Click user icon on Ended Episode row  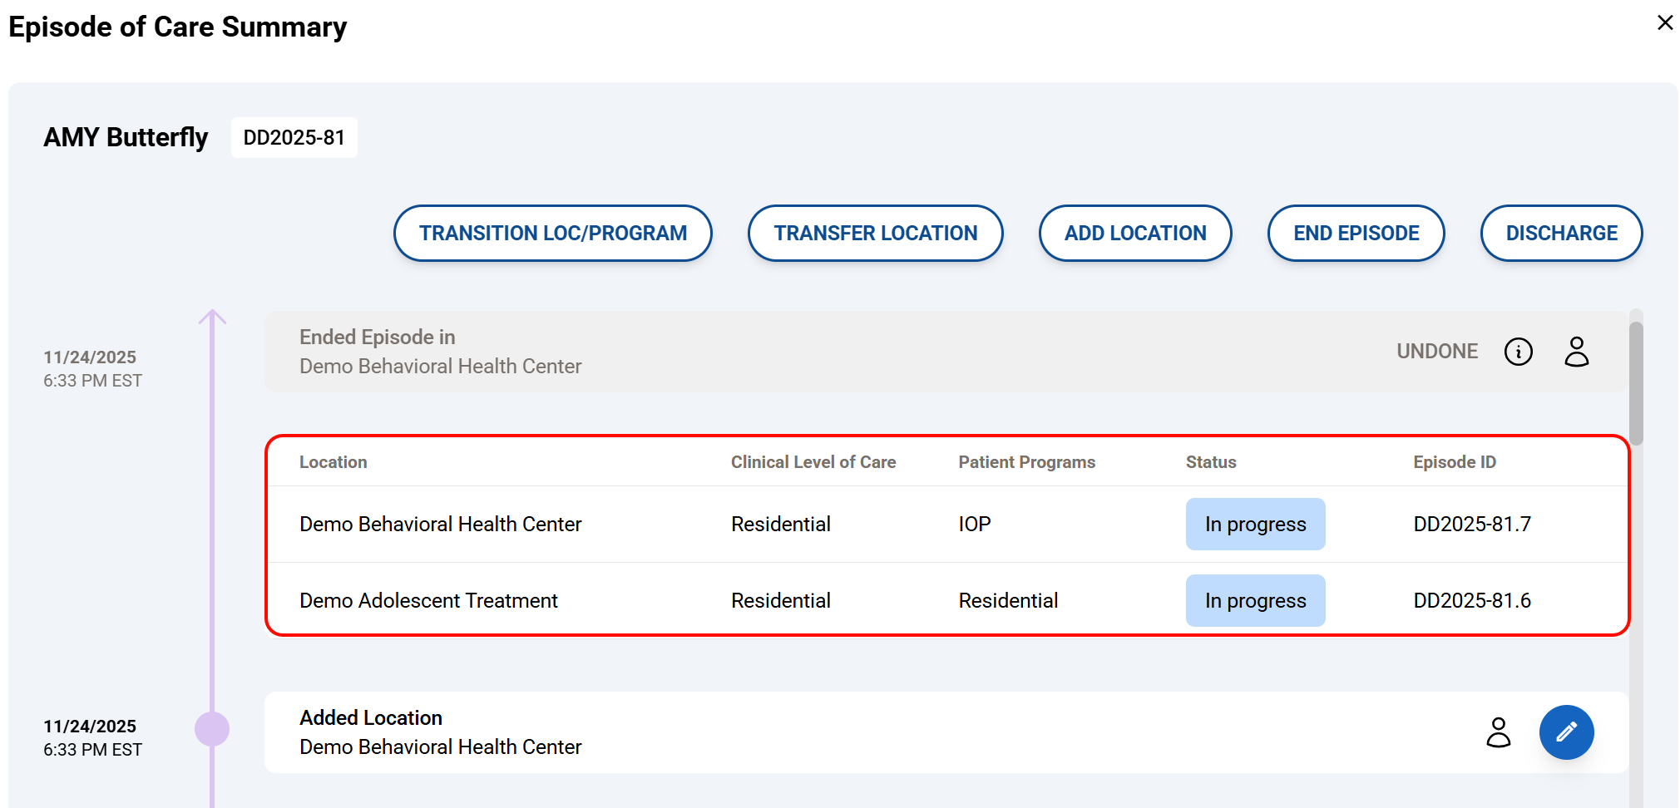tap(1576, 352)
